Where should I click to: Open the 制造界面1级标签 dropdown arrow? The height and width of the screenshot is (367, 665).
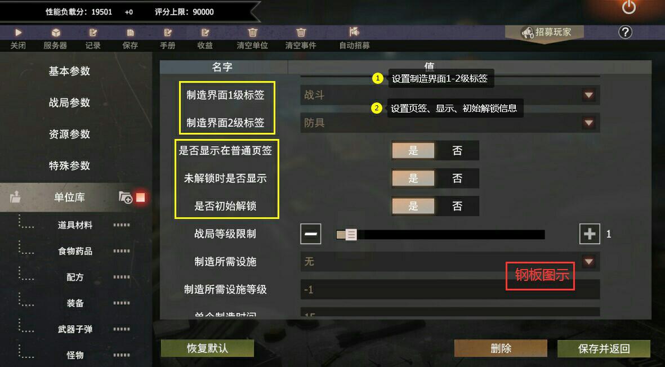click(588, 95)
